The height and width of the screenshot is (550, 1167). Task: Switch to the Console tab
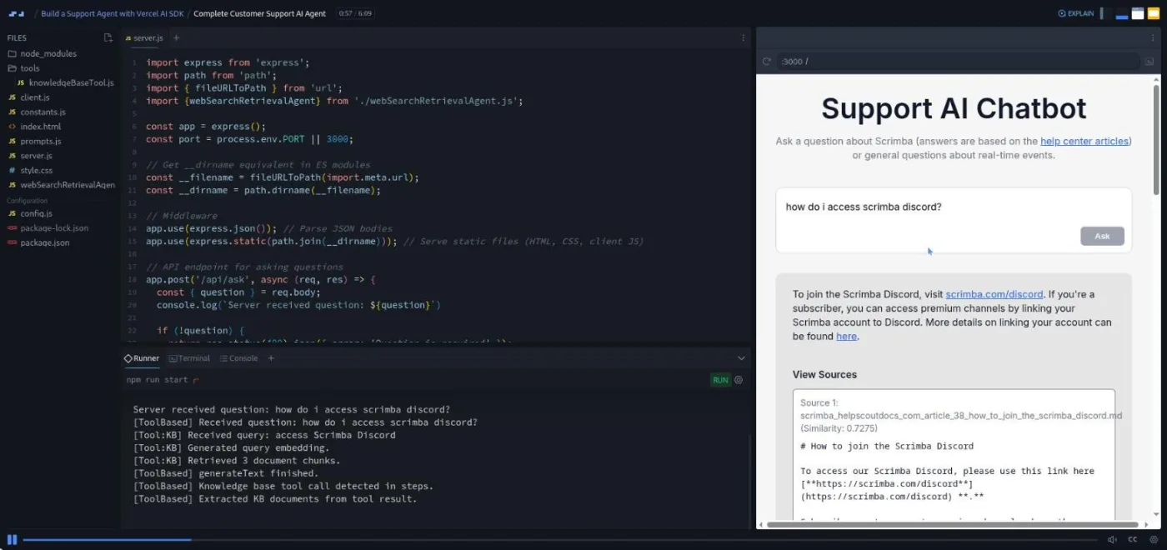click(x=238, y=358)
